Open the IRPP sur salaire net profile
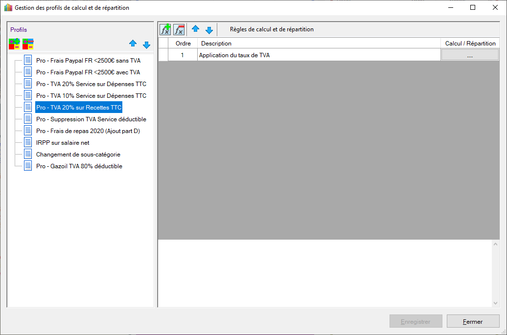The image size is (507, 335). [x=63, y=143]
